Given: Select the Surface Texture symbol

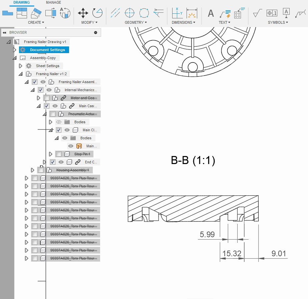Looking at the screenshot, I should 258,13.
